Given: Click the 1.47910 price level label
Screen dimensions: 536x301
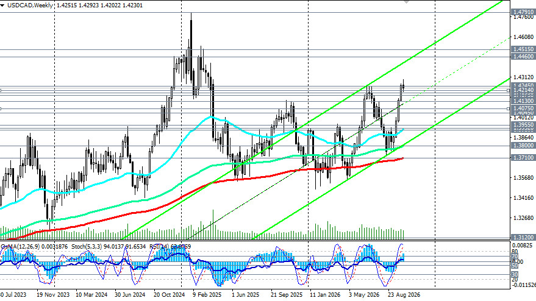Looking at the screenshot, I should 523,12.
